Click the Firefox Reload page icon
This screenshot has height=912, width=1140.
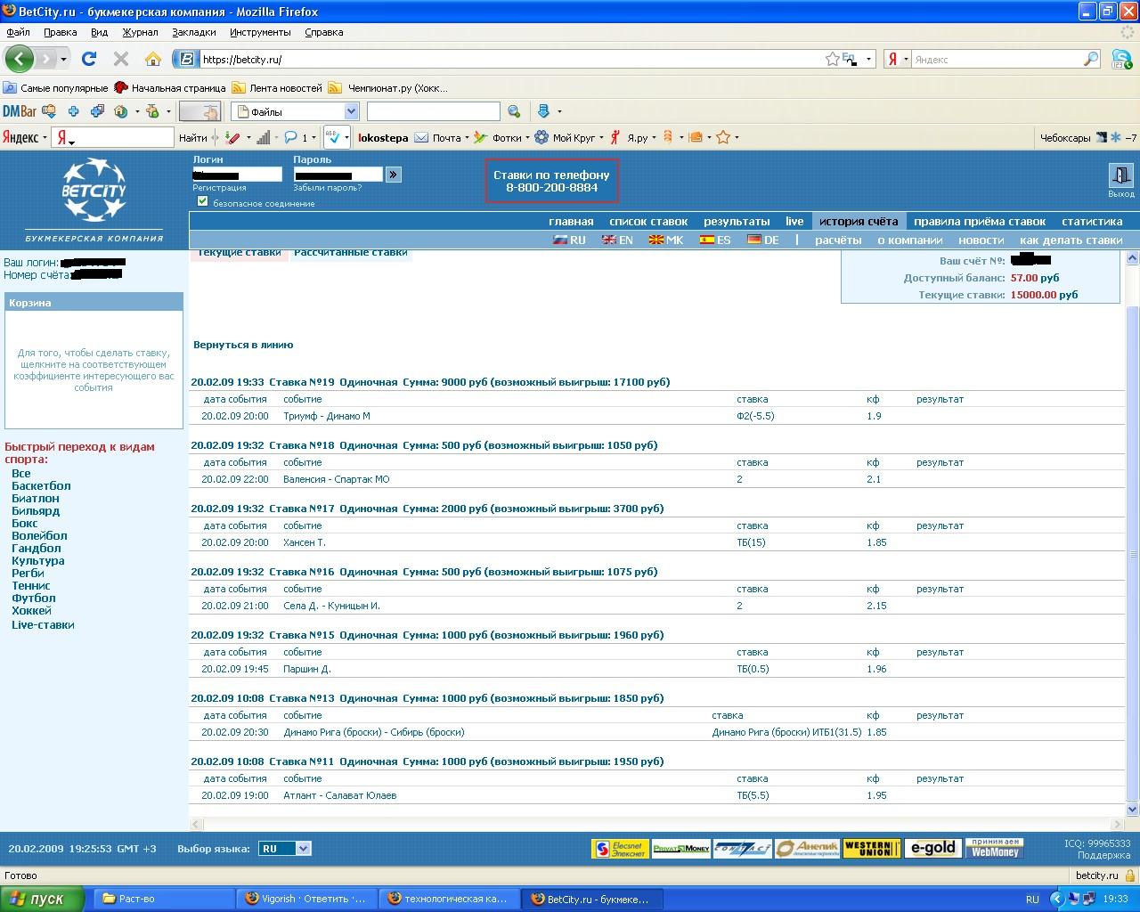coord(88,59)
